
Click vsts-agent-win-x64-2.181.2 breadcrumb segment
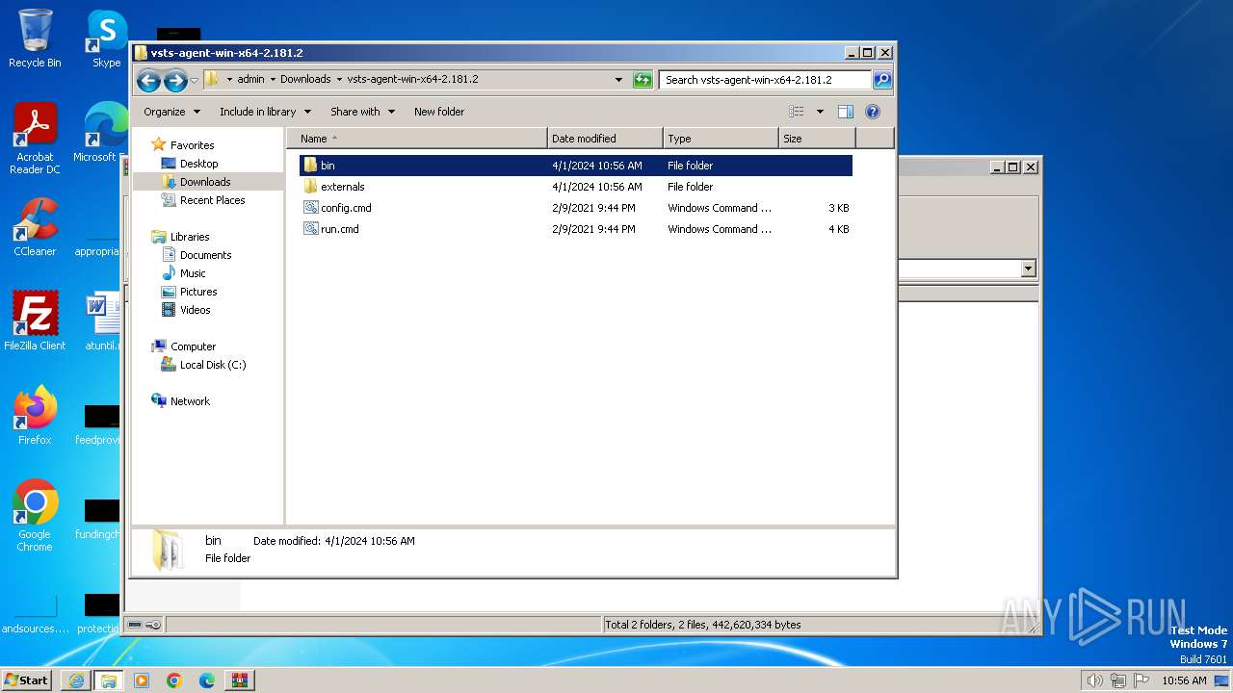point(412,80)
